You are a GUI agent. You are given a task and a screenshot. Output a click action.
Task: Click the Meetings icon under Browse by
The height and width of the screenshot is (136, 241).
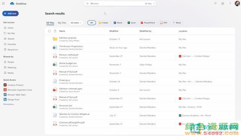click(x=5, y=67)
